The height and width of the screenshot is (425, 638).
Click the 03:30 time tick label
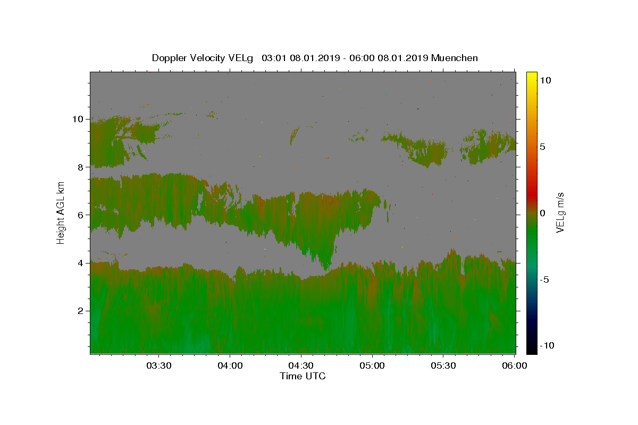coord(159,365)
